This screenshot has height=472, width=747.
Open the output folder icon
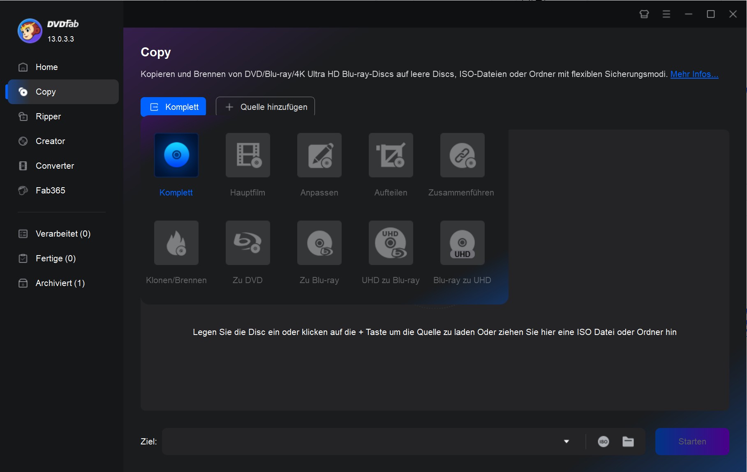628,442
